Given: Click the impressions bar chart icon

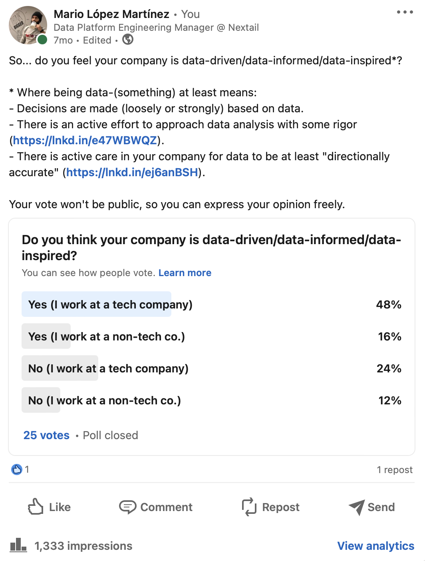Looking at the screenshot, I should (x=18, y=545).
